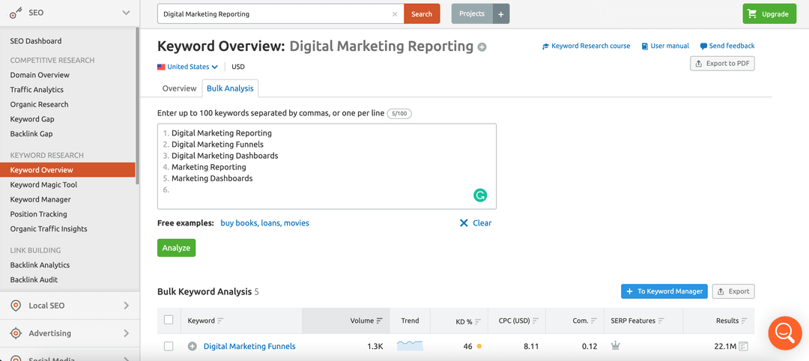Image resolution: width=809 pixels, height=361 pixels.
Task: Open Keyword Manager in sidebar
Action: [x=40, y=199]
